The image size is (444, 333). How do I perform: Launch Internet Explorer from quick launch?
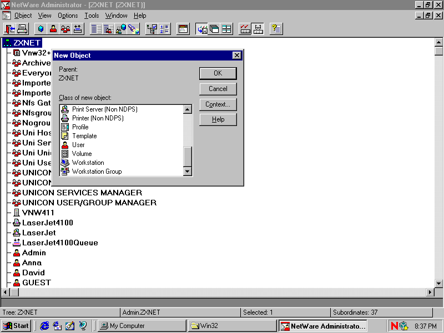click(x=44, y=326)
